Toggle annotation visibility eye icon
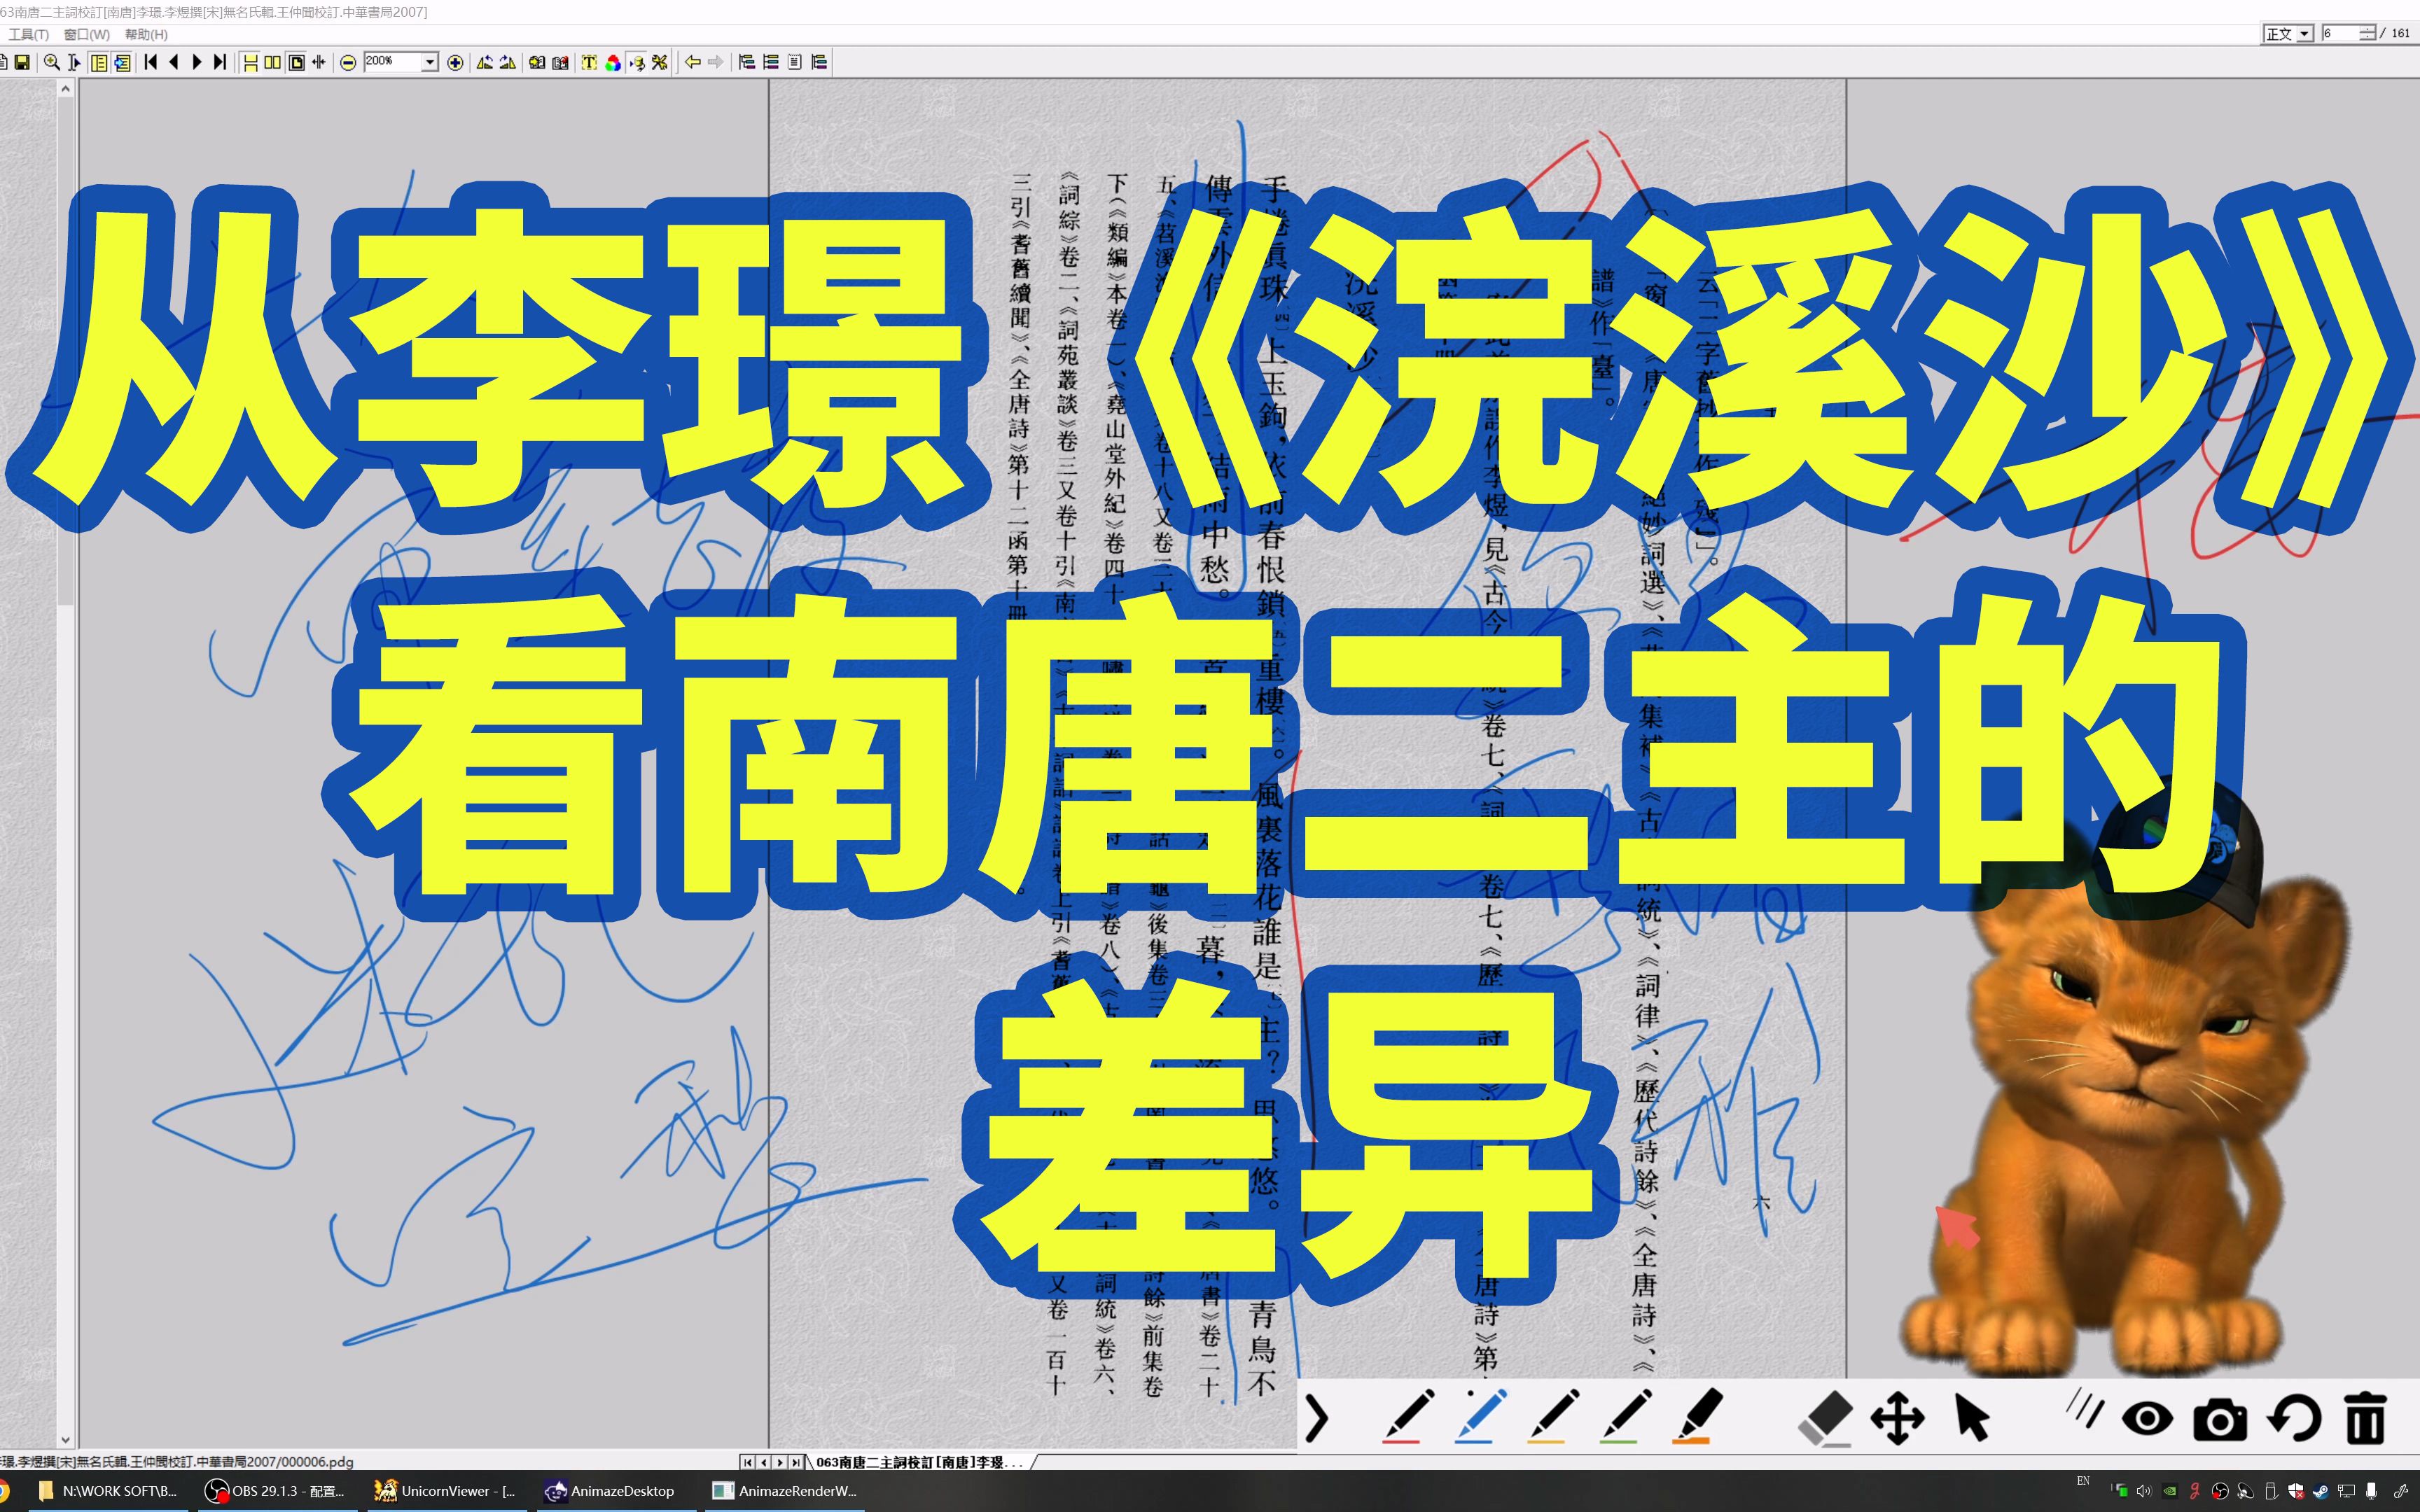 point(2147,1418)
